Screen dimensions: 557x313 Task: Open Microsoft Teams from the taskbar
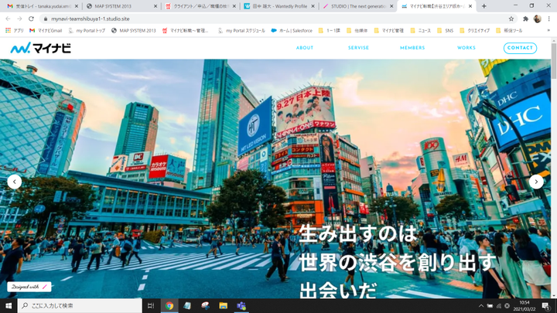point(241,306)
